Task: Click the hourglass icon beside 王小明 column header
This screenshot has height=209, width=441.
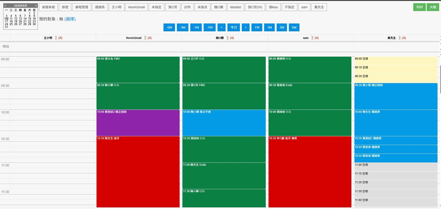Action: pyautogui.click(x=56, y=38)
